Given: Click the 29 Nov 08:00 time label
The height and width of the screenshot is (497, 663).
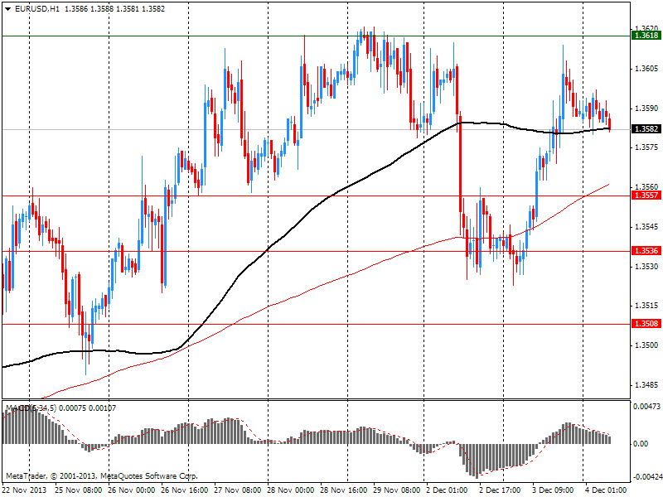Looking at the screenshot, I should [397, 490].
